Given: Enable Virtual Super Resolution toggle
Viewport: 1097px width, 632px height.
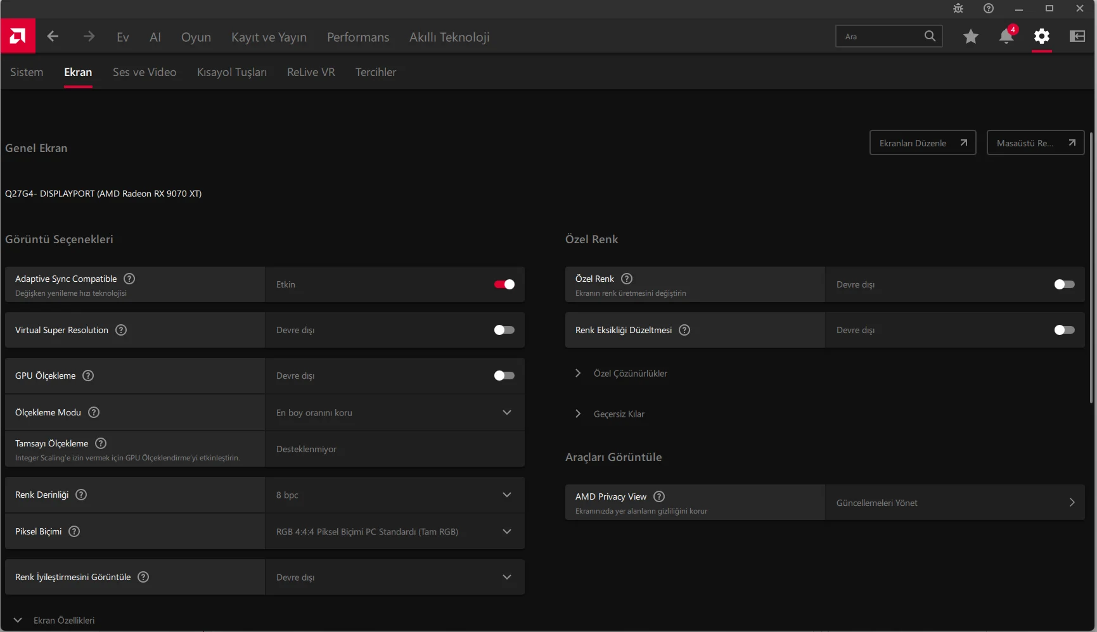Looking at the screenshot, I should [x=504, y=330].
